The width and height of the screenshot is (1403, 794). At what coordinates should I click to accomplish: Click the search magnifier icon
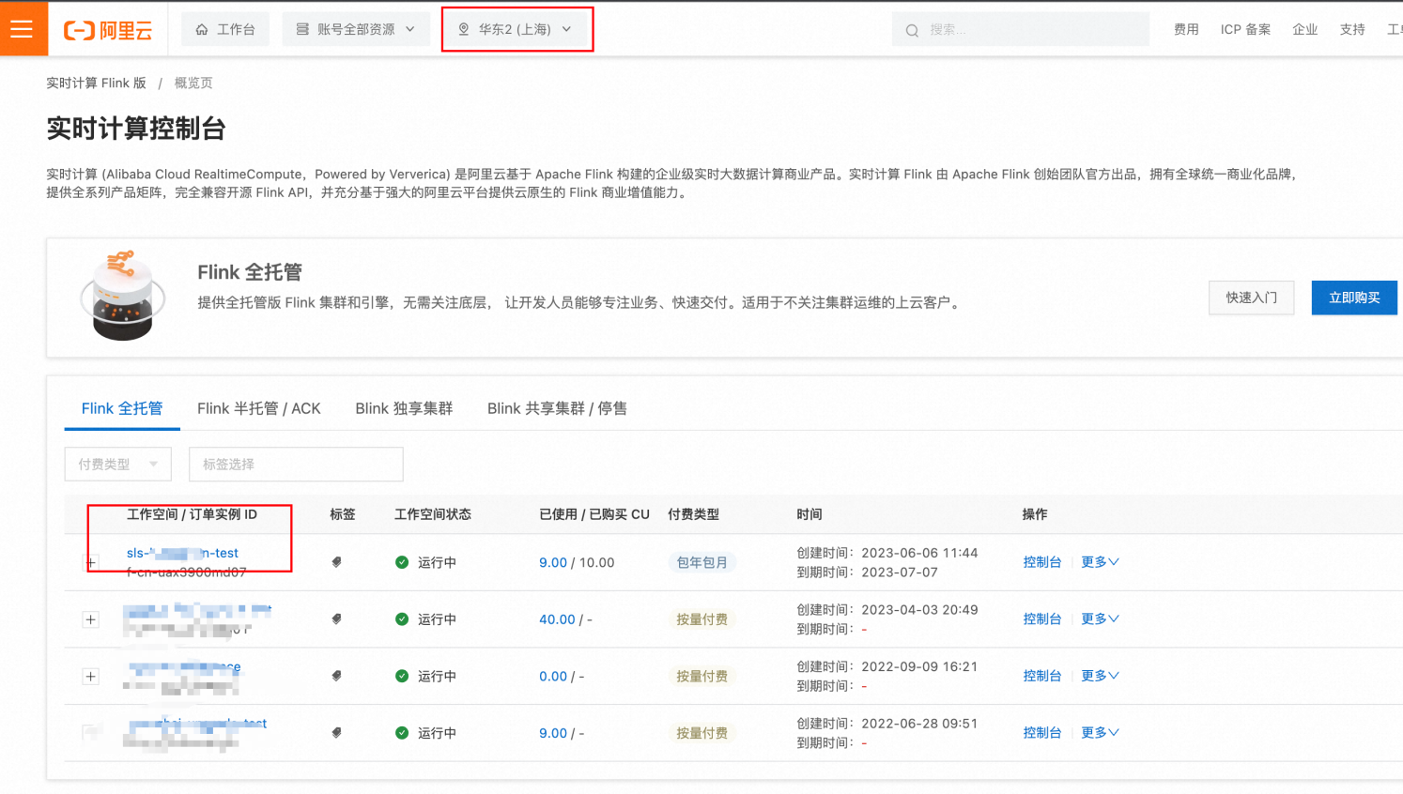[912, 30]
